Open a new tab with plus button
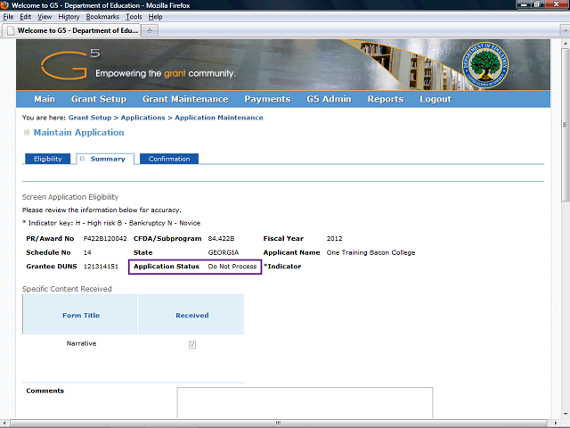The width and height of the screenshot is (570, 428). (x=150, y=30)
